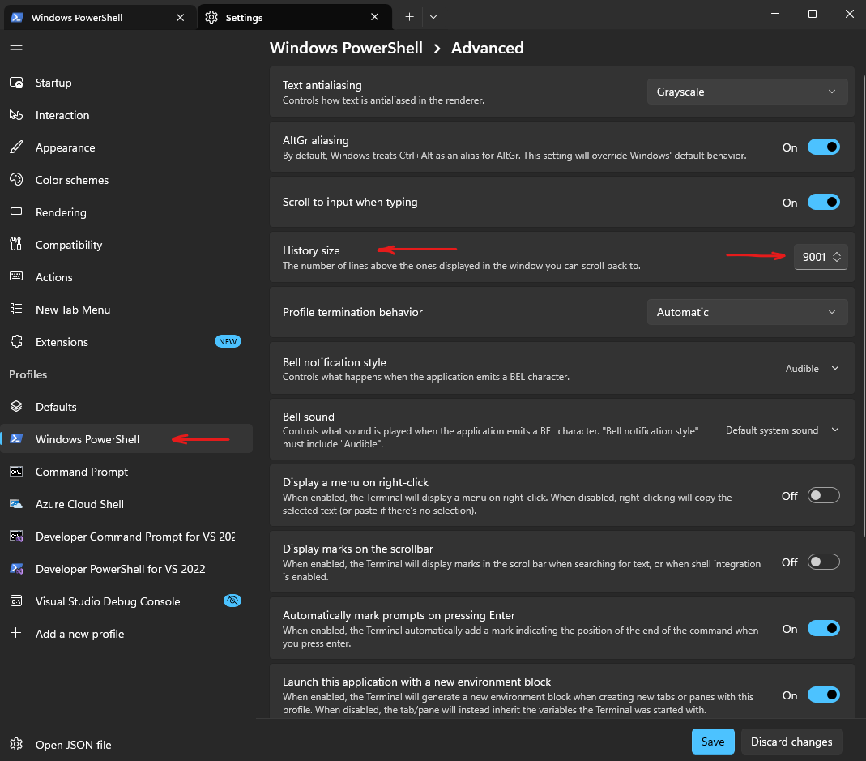The width and height of the screenshot is (866, 761).
Task: Disable the AltGr aliasing toggle
Action: pos(824,147)
